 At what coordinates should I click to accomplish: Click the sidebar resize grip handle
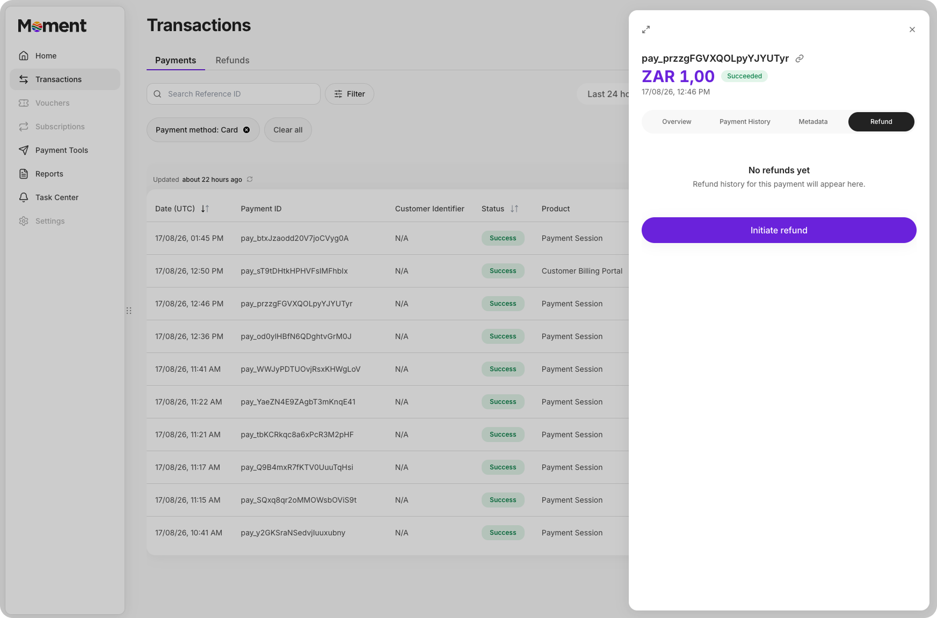[x=129, y=311]
